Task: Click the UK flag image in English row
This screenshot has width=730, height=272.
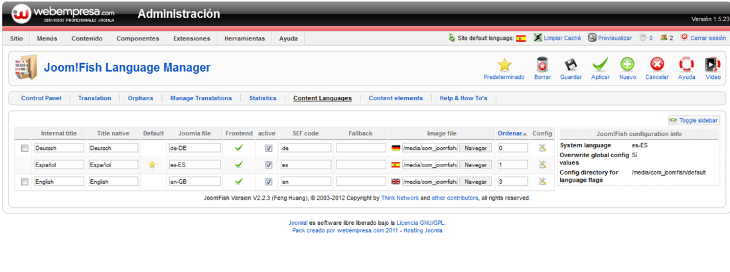Action: tap(396, 182)
